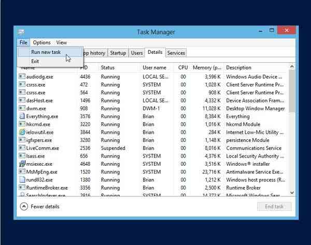Image resolution: width=311 pixels, height=245 pixels.
Task: Open the Options menu
Action: click(42, 42)
